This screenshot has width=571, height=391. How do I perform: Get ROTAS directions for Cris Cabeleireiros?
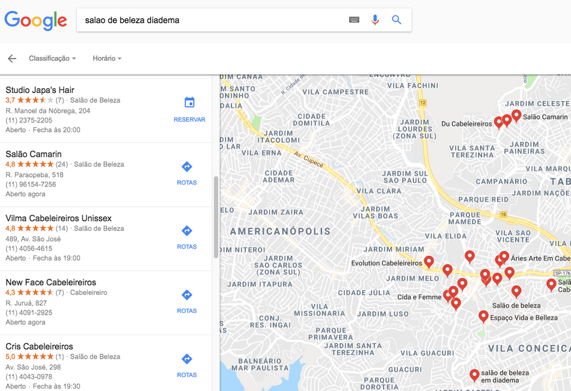click(186, 365)
